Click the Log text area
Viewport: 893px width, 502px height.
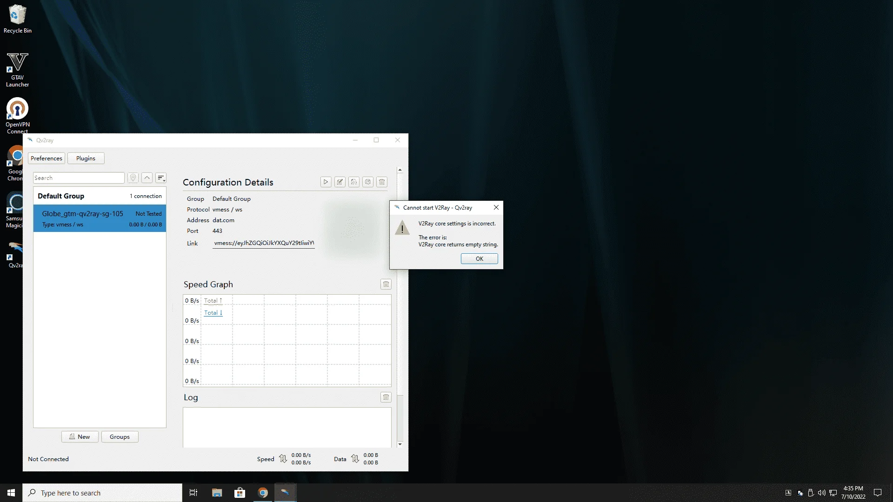[287, 427]
